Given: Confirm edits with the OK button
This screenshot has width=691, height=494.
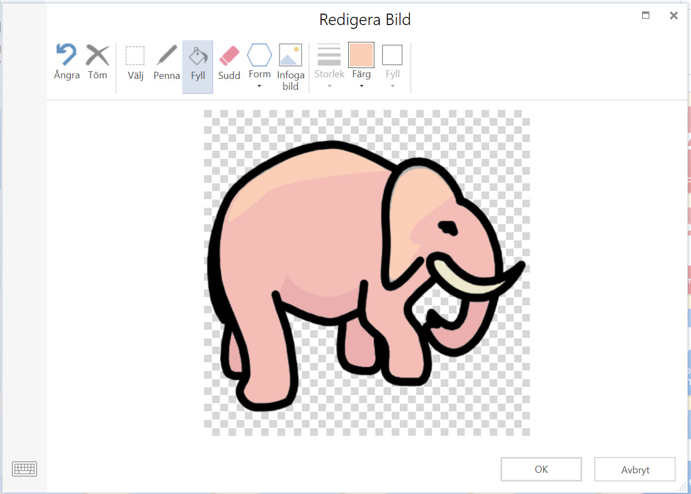Looking at the screenshot, I should coord(541,469).
